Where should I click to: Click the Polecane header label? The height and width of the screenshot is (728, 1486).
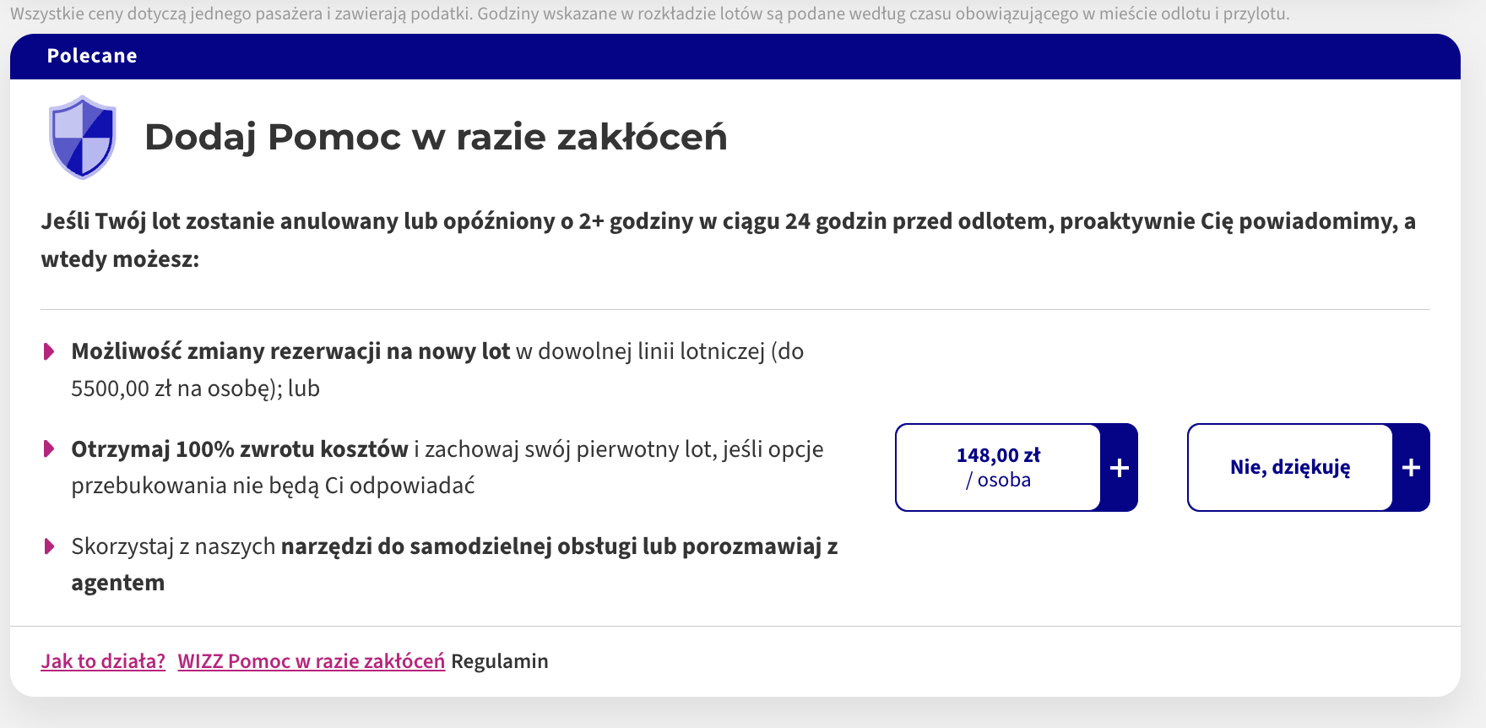92,56
